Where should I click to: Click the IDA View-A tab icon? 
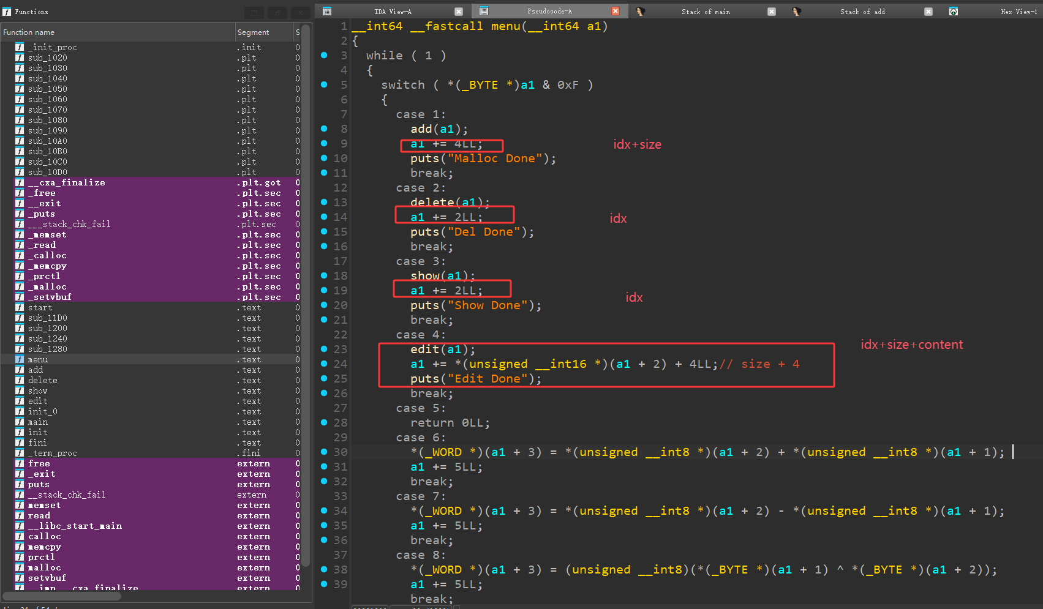pyautogui.click(x=327, y=12)
